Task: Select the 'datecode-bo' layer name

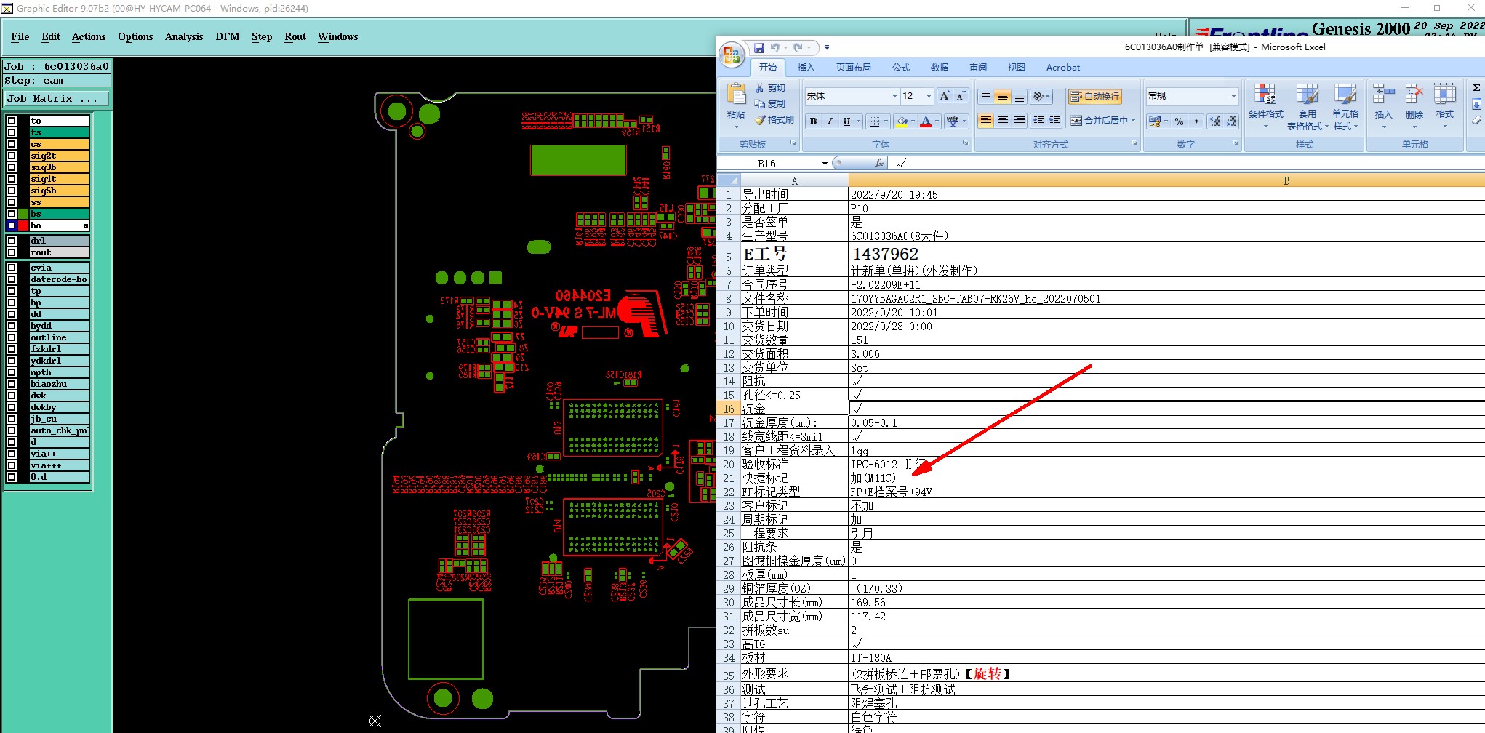Action: pos(59,279)
